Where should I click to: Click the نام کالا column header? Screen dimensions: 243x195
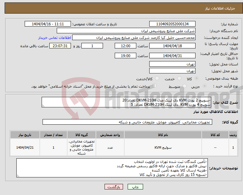[x=163, y=135]
